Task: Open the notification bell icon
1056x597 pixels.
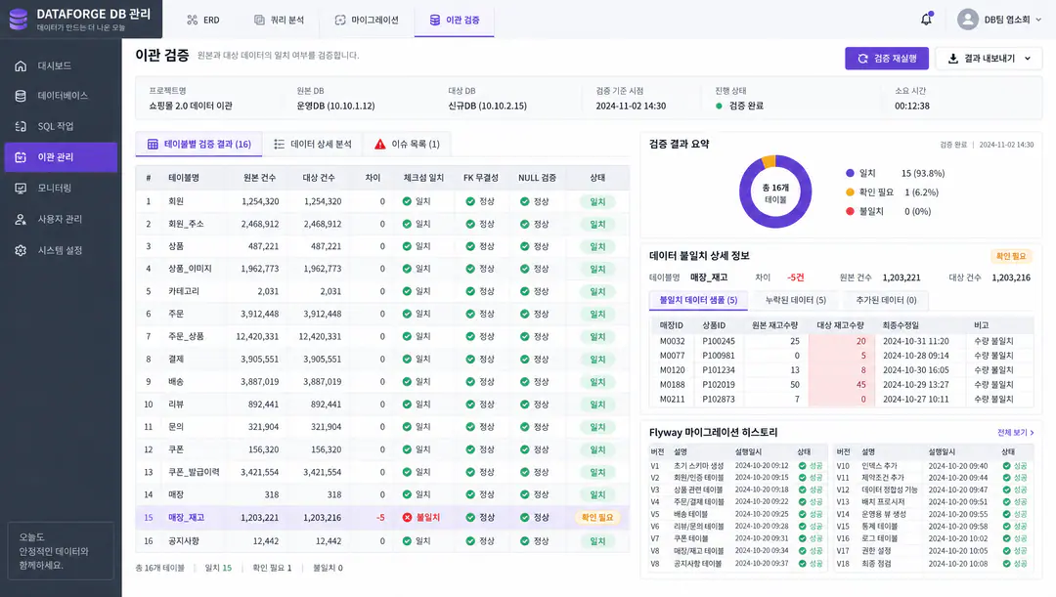Action: (927, 20)
